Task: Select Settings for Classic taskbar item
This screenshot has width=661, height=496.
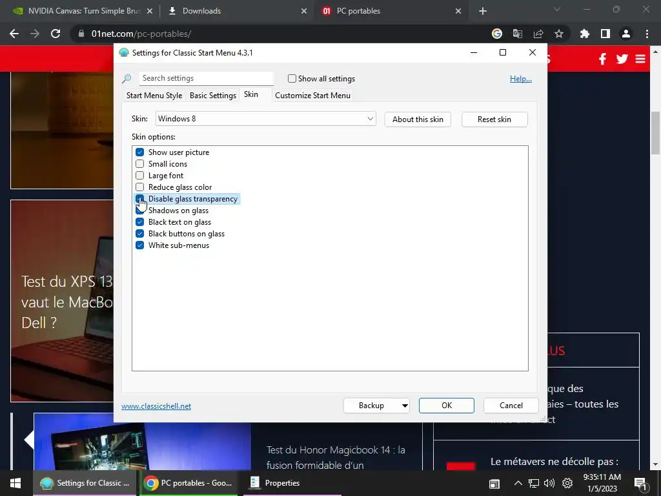Action: [86, 483]
